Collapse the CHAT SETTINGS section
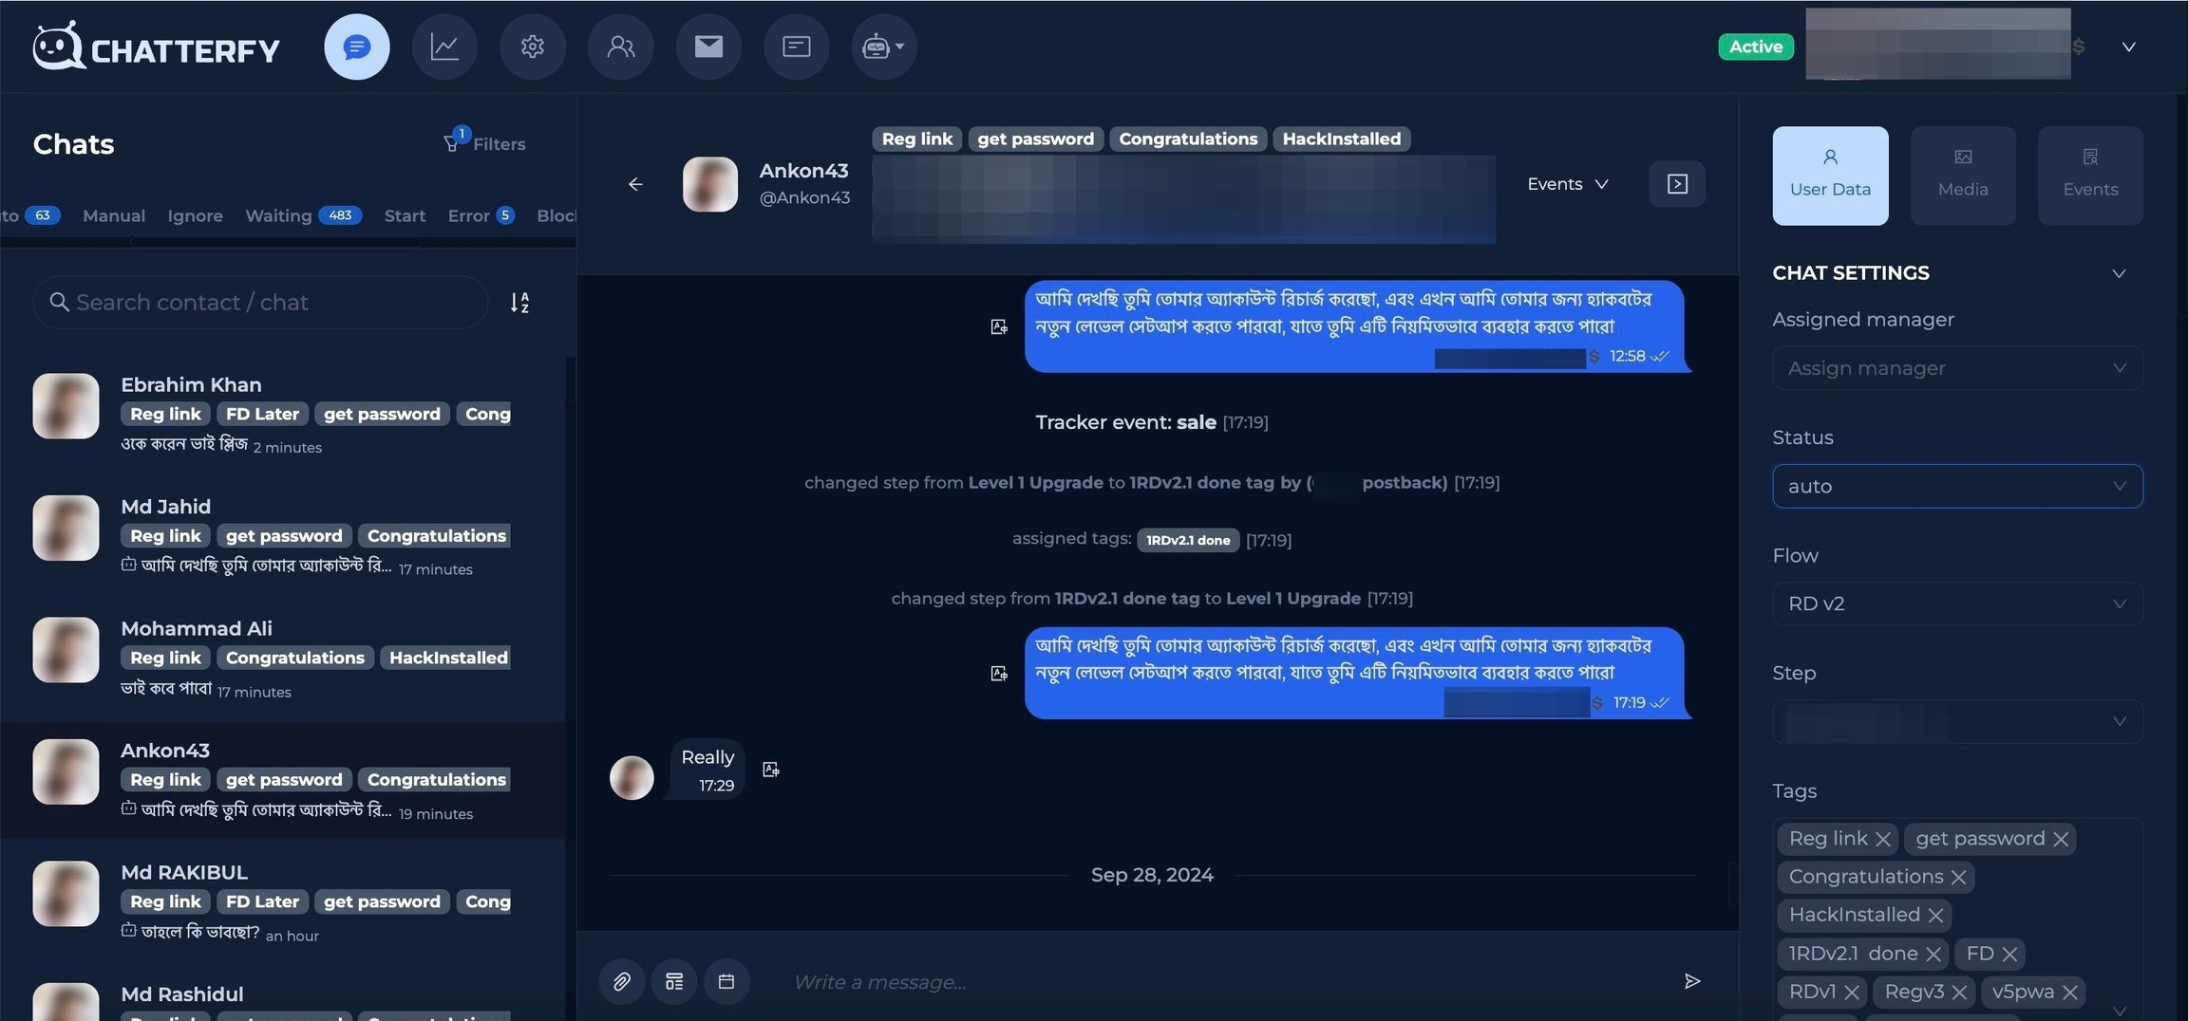This screenshot has width=2188, height=1021. pos(2119,273)
